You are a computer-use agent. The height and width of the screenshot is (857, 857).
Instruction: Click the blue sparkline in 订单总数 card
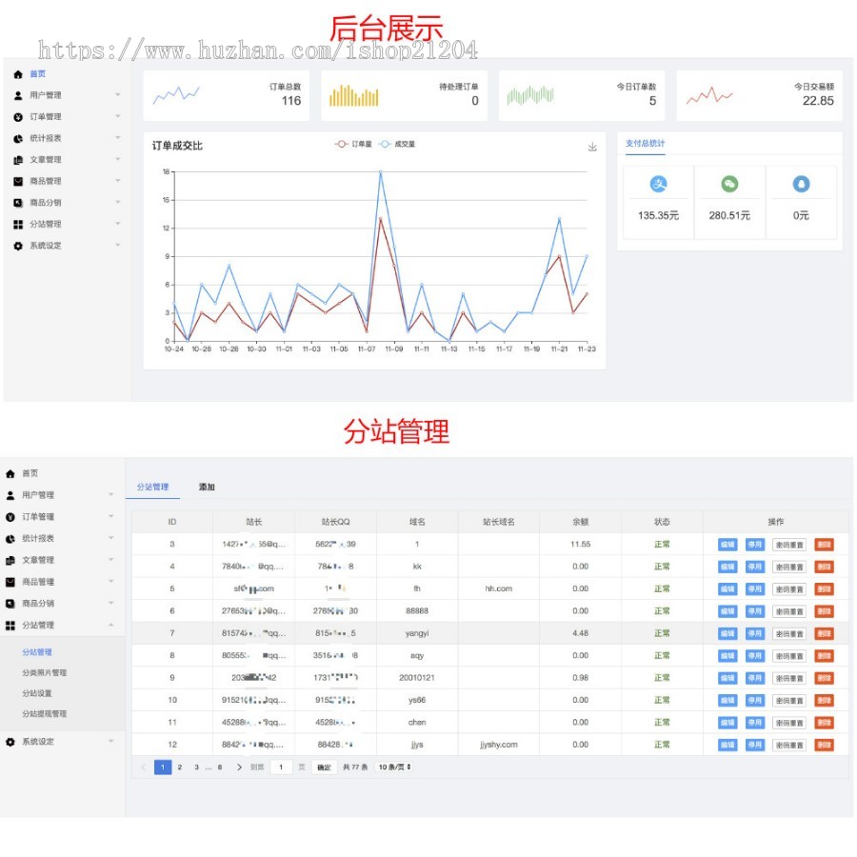[x=176, y=94]
